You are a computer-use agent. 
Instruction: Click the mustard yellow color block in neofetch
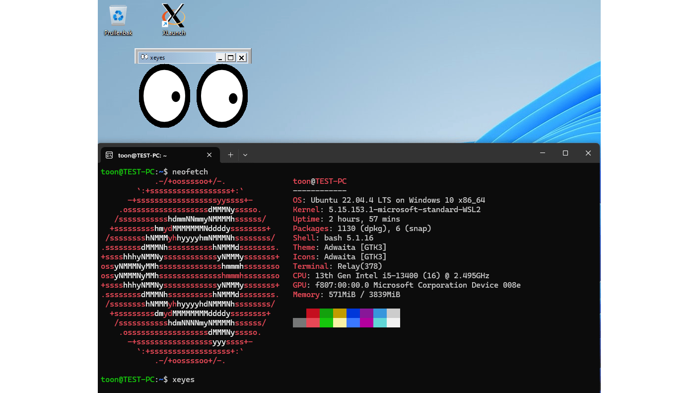pos(340,314)
